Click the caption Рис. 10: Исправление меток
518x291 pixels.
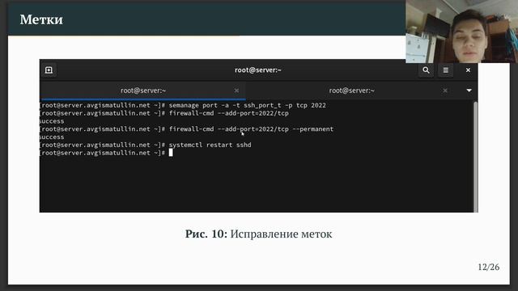coord(258,234)
